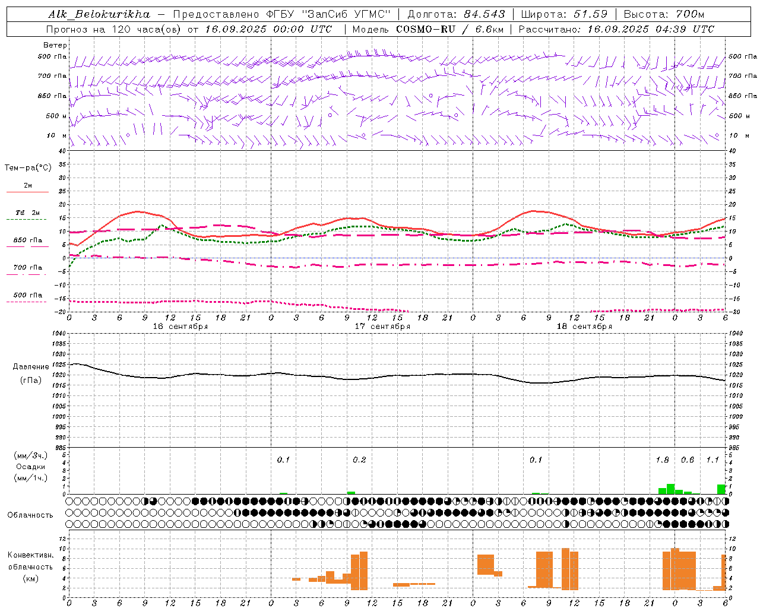Click the forecast line Прогноз на 120 часа(ов)
Viewport: 760px width, 608px height.
[115, 28]
